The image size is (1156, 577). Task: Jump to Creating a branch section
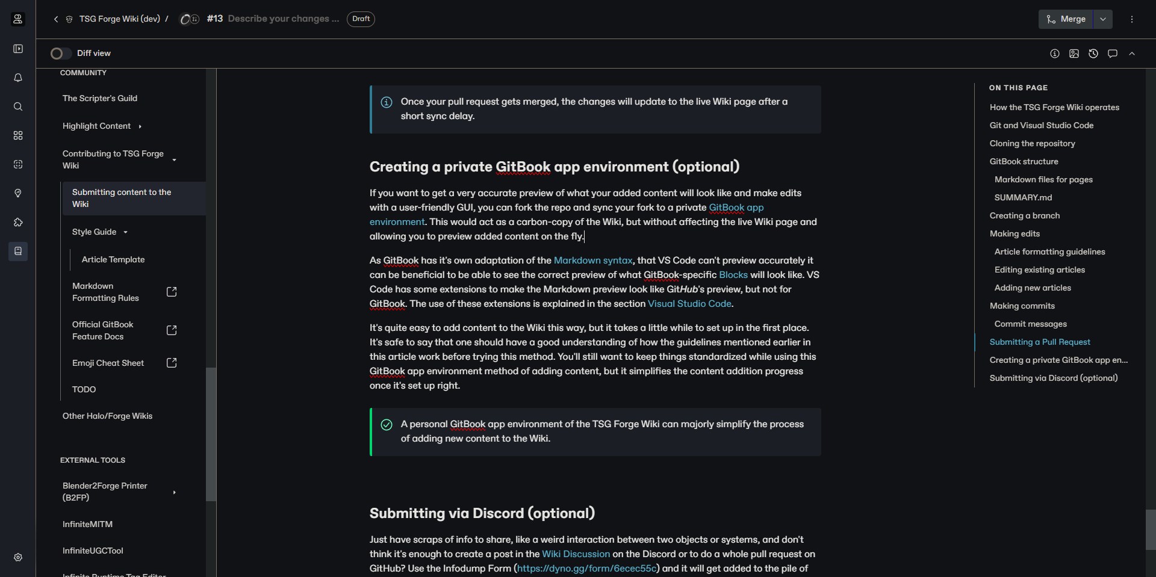1025,216
